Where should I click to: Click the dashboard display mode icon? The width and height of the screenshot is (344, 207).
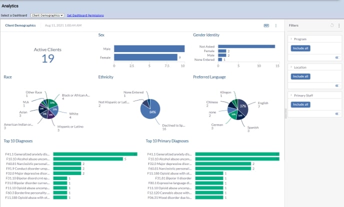coord(266,25)
